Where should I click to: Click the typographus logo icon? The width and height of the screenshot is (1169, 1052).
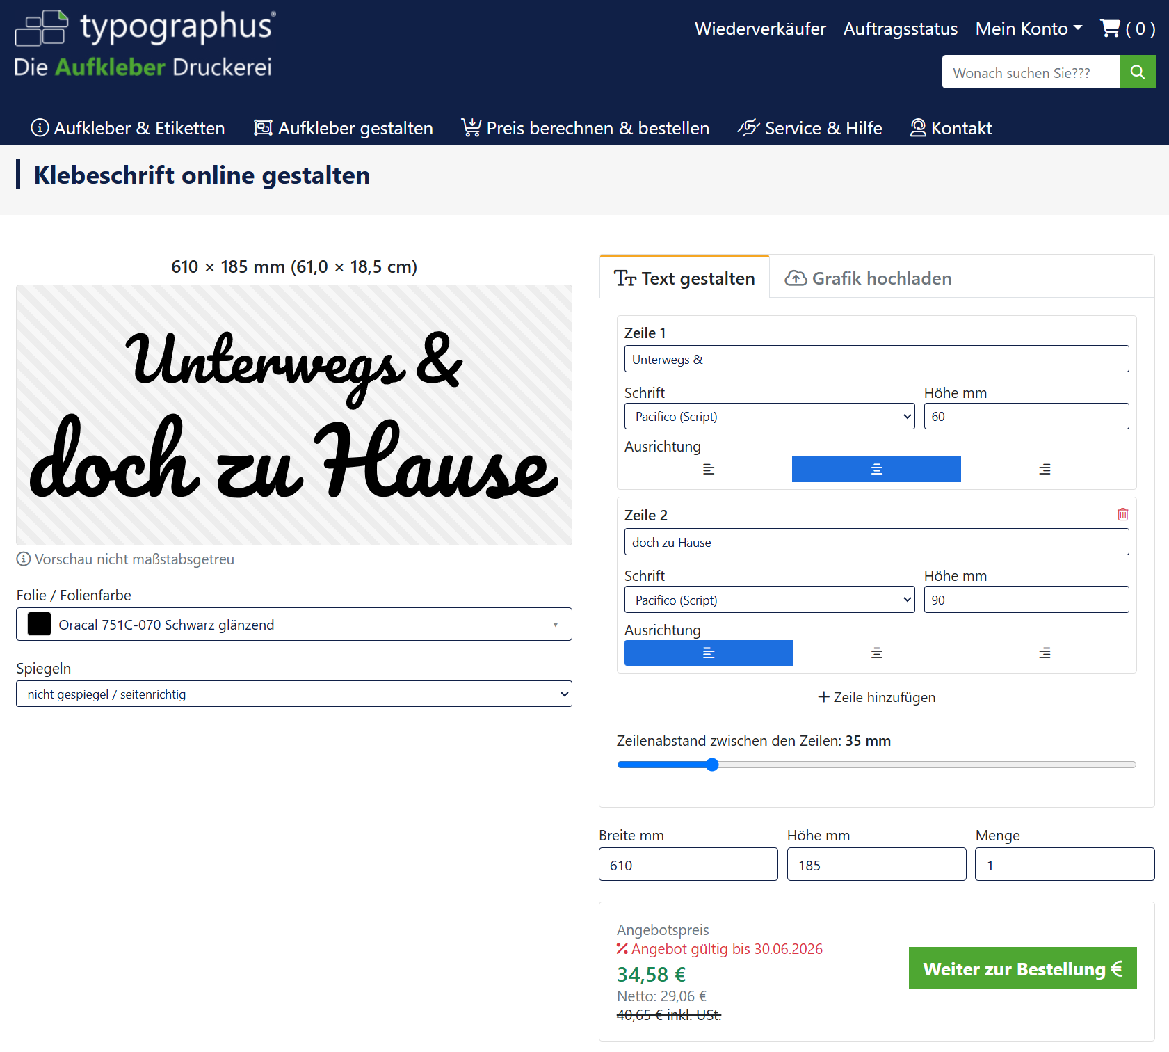click(x=42, y=28)
